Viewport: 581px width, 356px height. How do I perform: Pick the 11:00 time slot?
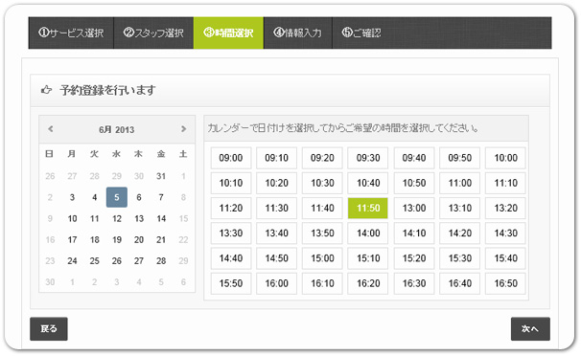(460, 183)
